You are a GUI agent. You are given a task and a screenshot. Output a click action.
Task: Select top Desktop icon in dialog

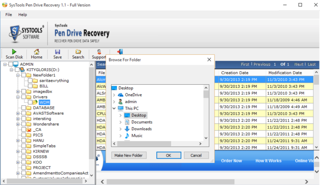tap(114, 88)
